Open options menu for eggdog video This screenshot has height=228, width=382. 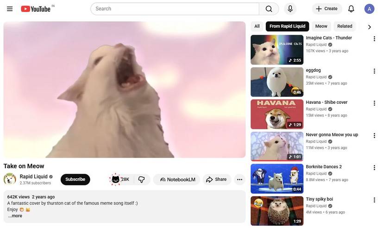(x=374, y=71)
